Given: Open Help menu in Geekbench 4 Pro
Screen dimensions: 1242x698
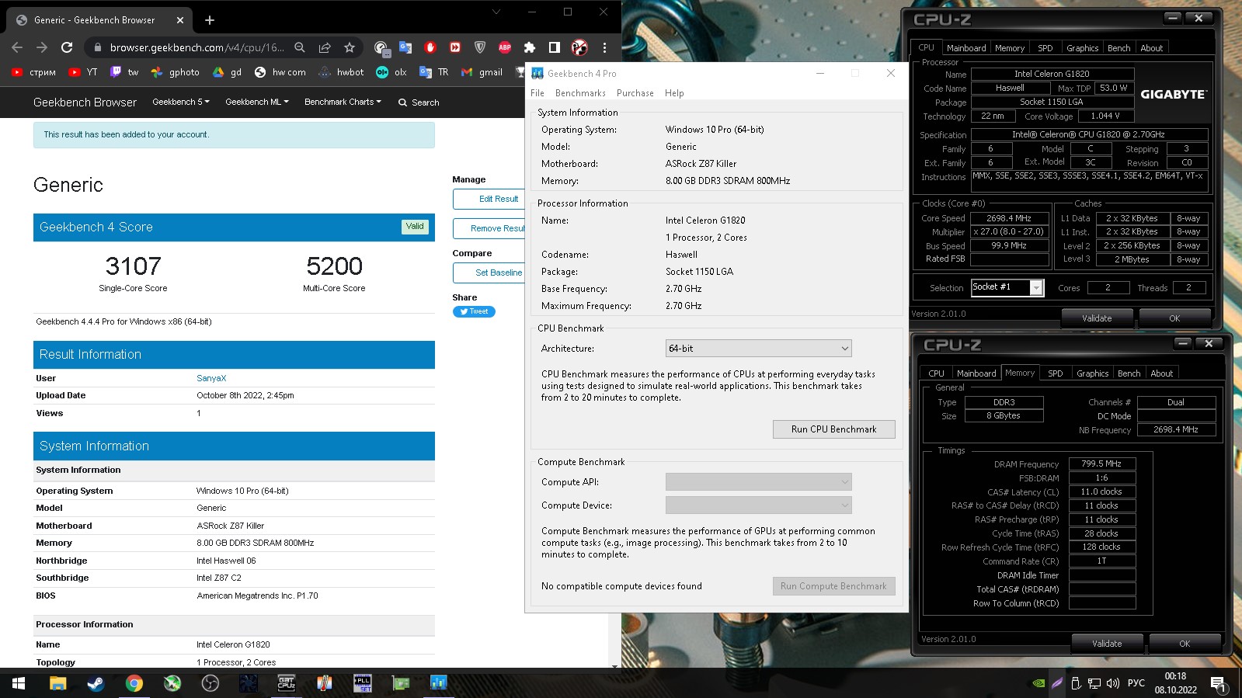Looking at the screenshot, I should [x=674, y=93].
